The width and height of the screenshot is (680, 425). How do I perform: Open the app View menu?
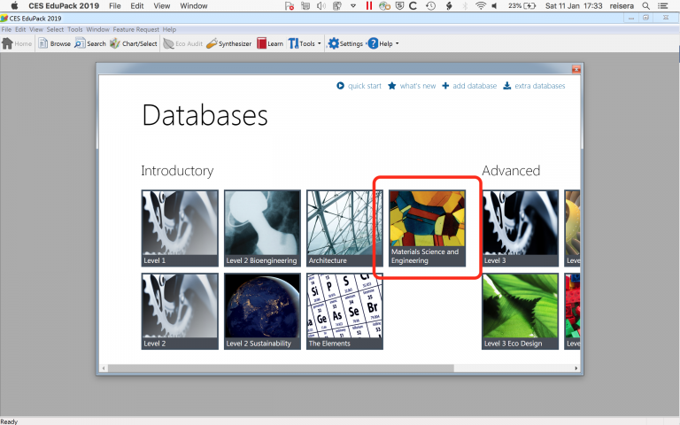36,29
